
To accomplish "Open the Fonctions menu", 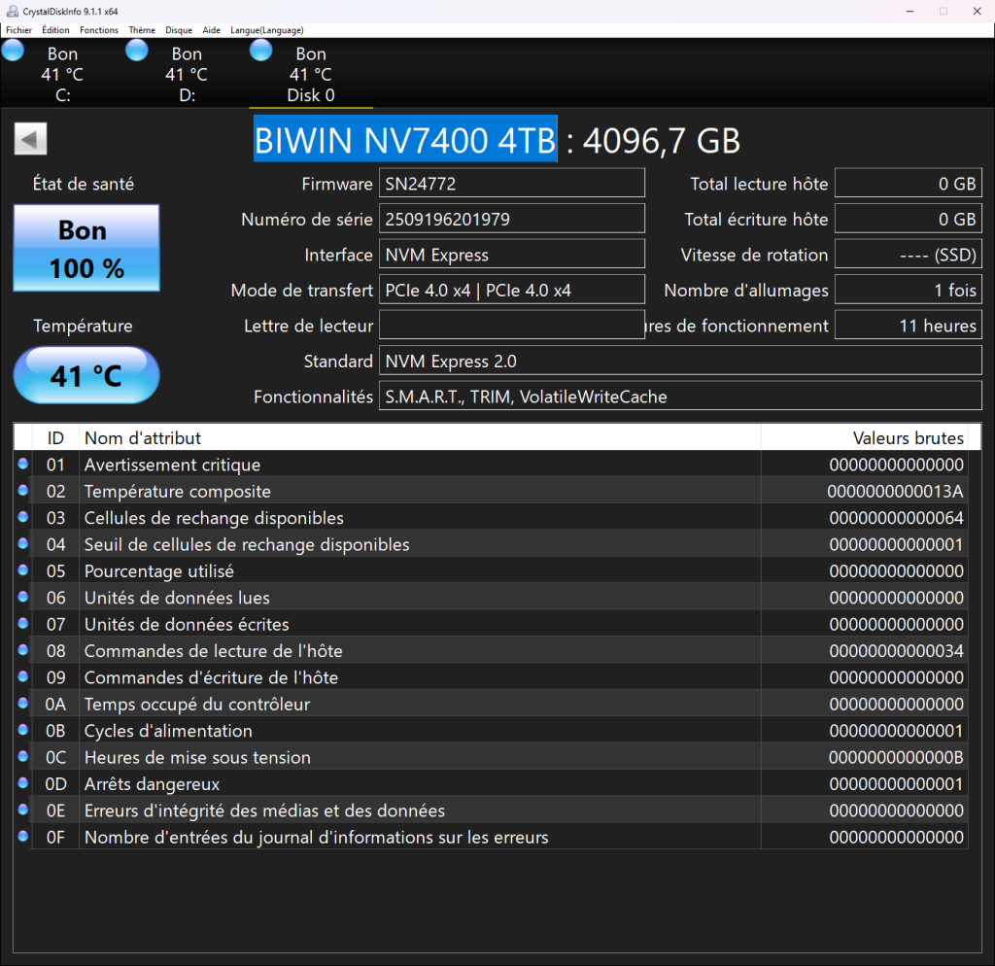I will click(99, 30).
